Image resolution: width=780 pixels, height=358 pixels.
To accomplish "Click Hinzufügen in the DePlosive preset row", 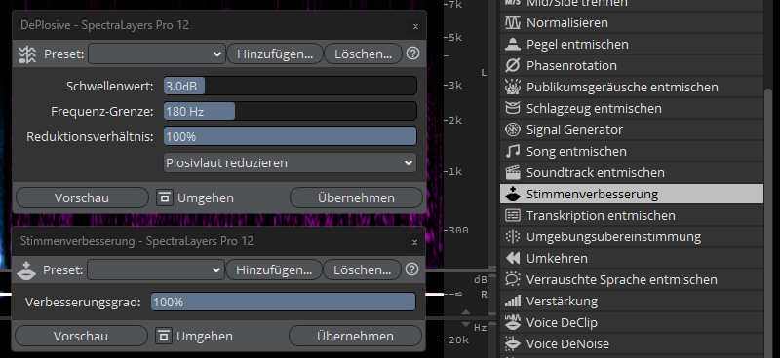I will (275, 54).
